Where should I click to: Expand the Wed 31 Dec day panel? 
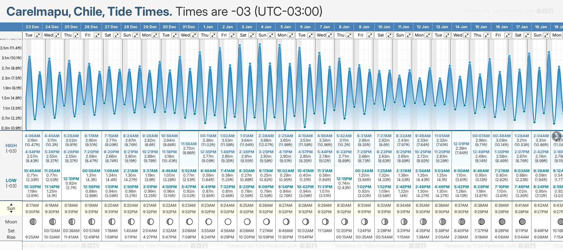194,35
